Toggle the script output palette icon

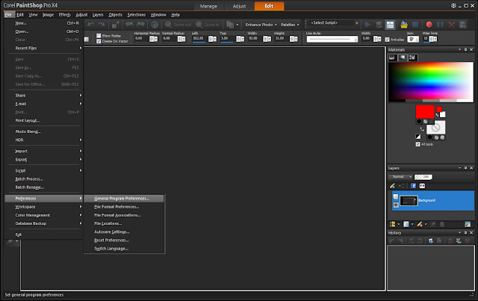(x=390, y=25)
